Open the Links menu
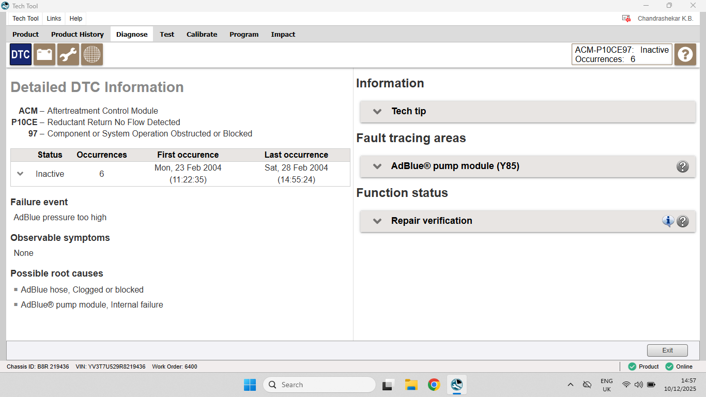Screen dimensions: 706x397 pyautogui.click(x=54, y=19)
